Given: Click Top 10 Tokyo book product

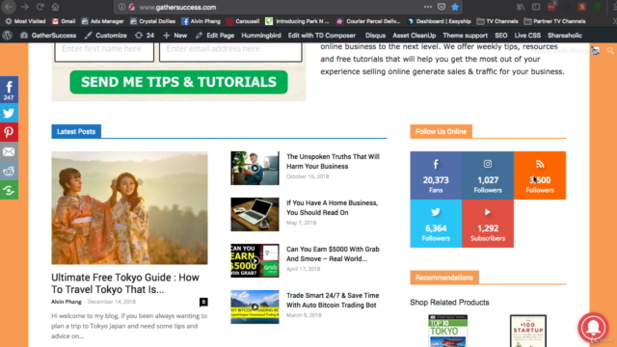Looking at the screenshot, I should 447,331.
